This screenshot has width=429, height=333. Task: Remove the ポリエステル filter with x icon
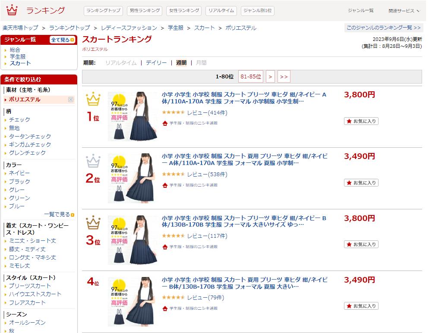tap(71, 100)
